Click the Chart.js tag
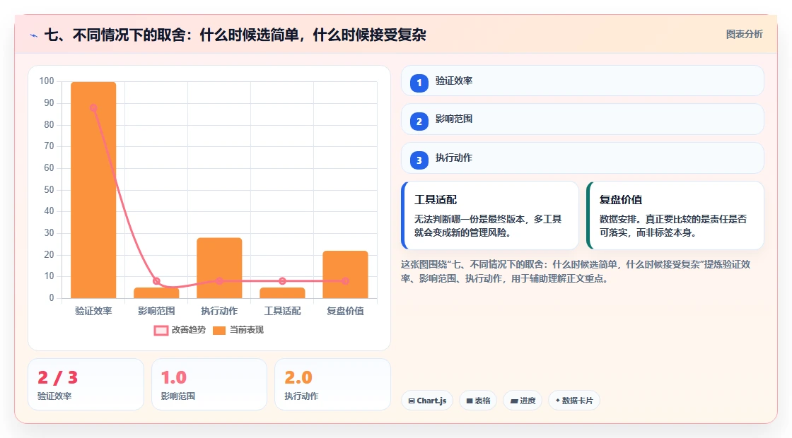 point(427,401)
